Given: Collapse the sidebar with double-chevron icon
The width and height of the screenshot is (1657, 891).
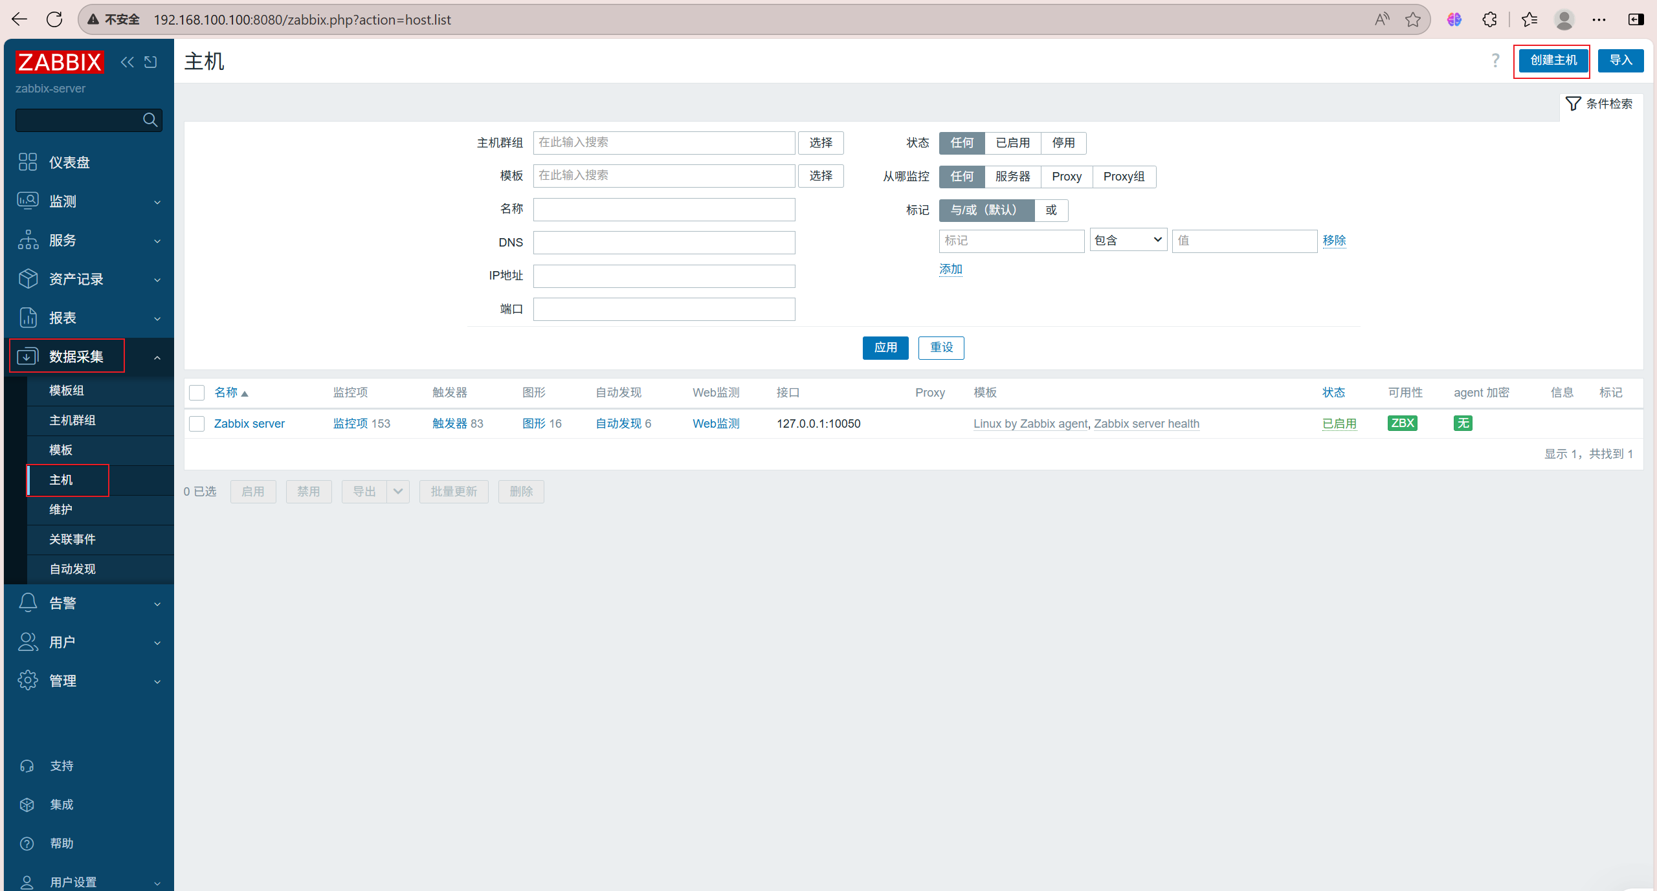Looking at the screenshot, I should pos(127,62).
